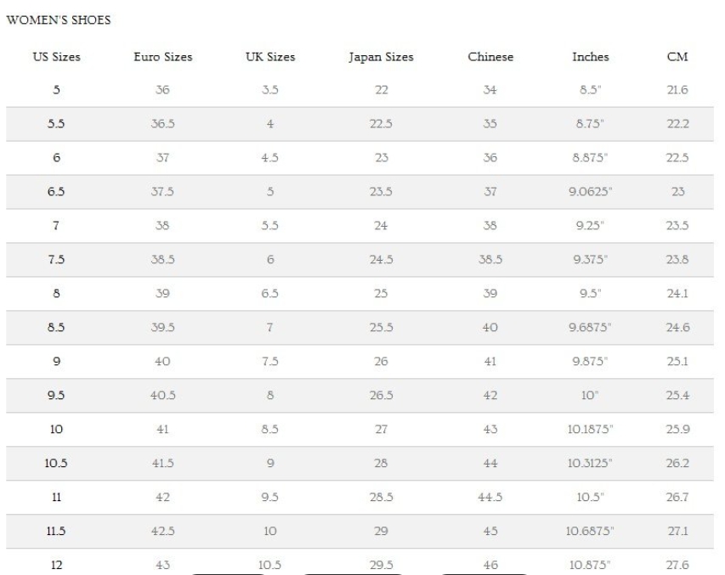Click the Japan Sizes column header
The width and height of the screenshot is (725, 575).
(x=381, y=58)
